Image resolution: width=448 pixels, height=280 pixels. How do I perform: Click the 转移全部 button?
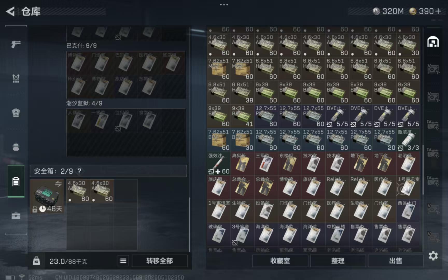[160, 261]
